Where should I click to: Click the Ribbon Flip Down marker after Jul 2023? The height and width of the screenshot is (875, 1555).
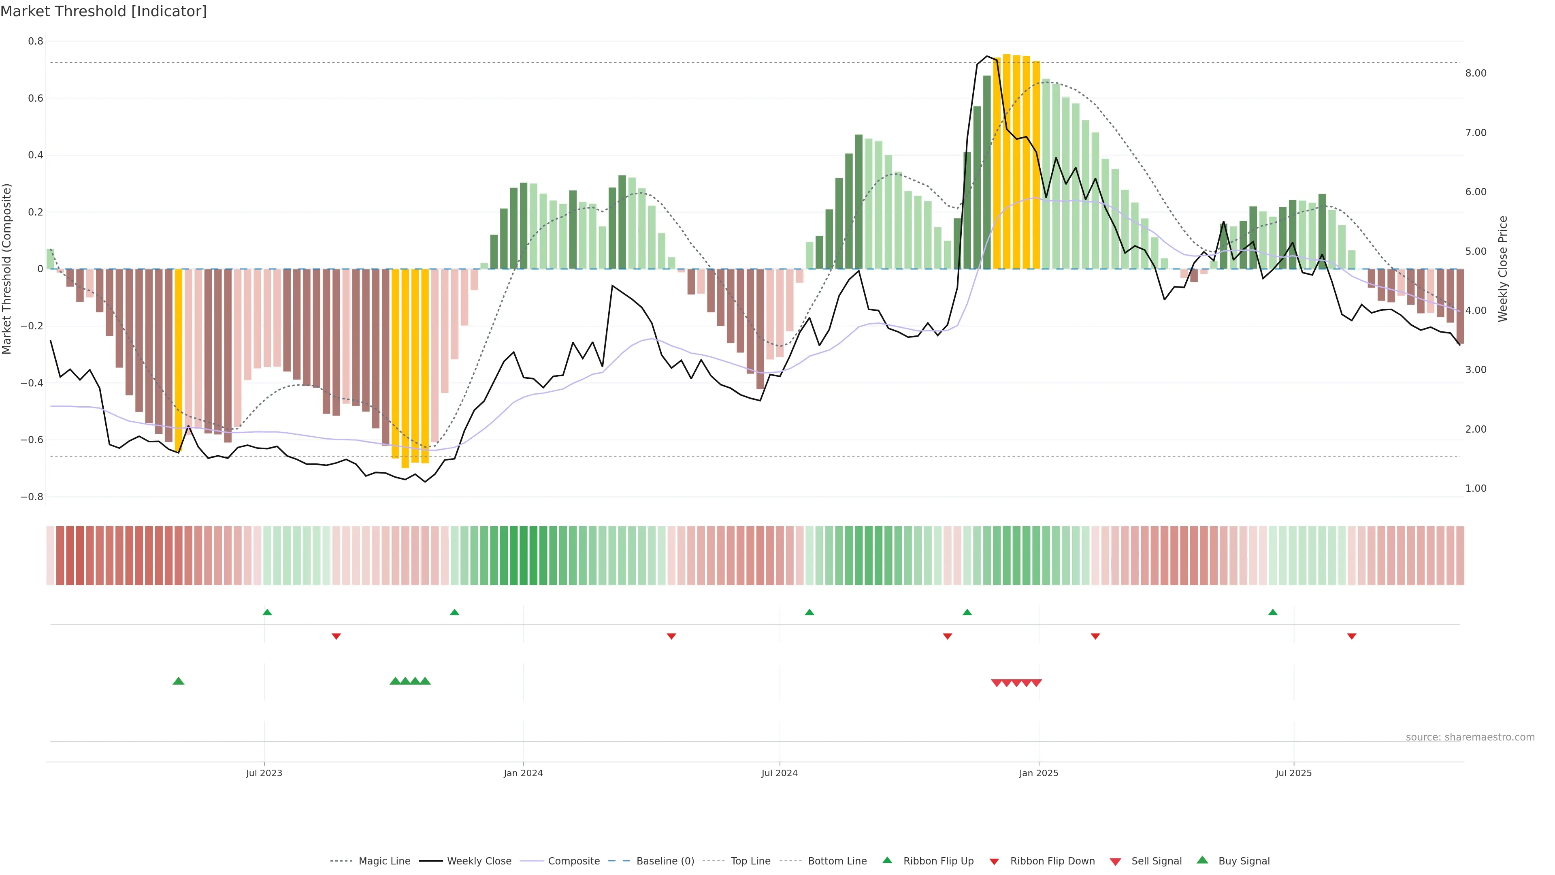coord(336,636)
